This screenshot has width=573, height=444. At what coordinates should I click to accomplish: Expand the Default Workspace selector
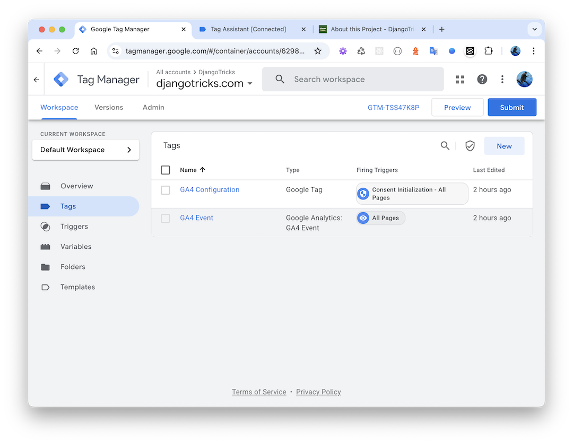(x=86, y=150)
